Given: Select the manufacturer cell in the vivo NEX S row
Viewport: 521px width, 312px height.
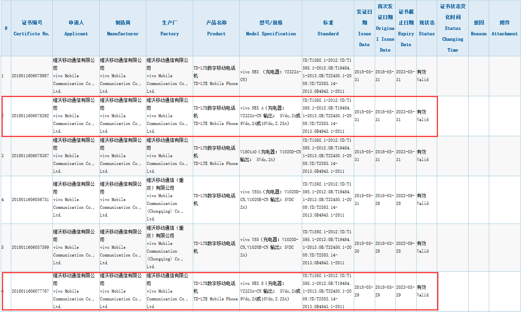Looking at the screenshot, I should pyautogui.click(x=123, y=291).
